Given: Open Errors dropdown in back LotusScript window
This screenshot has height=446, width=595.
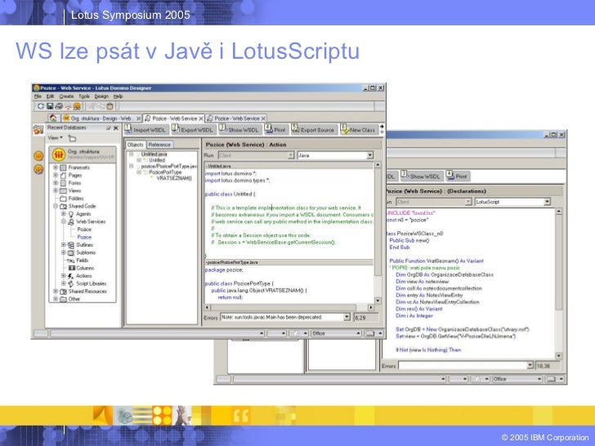Looking at the screenshot, I should 530,365.
